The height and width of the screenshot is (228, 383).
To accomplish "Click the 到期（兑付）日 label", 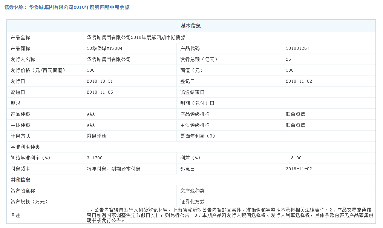I will [x=198, y=103].
